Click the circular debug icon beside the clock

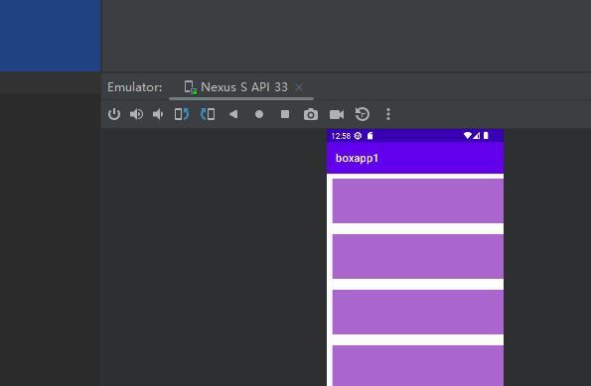[358, 136]
